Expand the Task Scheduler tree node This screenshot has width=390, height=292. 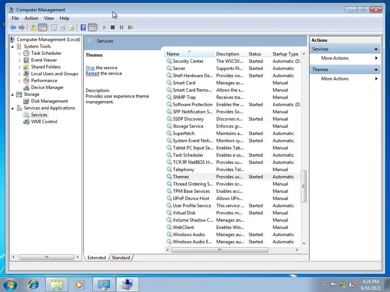[x=19, y=53]
